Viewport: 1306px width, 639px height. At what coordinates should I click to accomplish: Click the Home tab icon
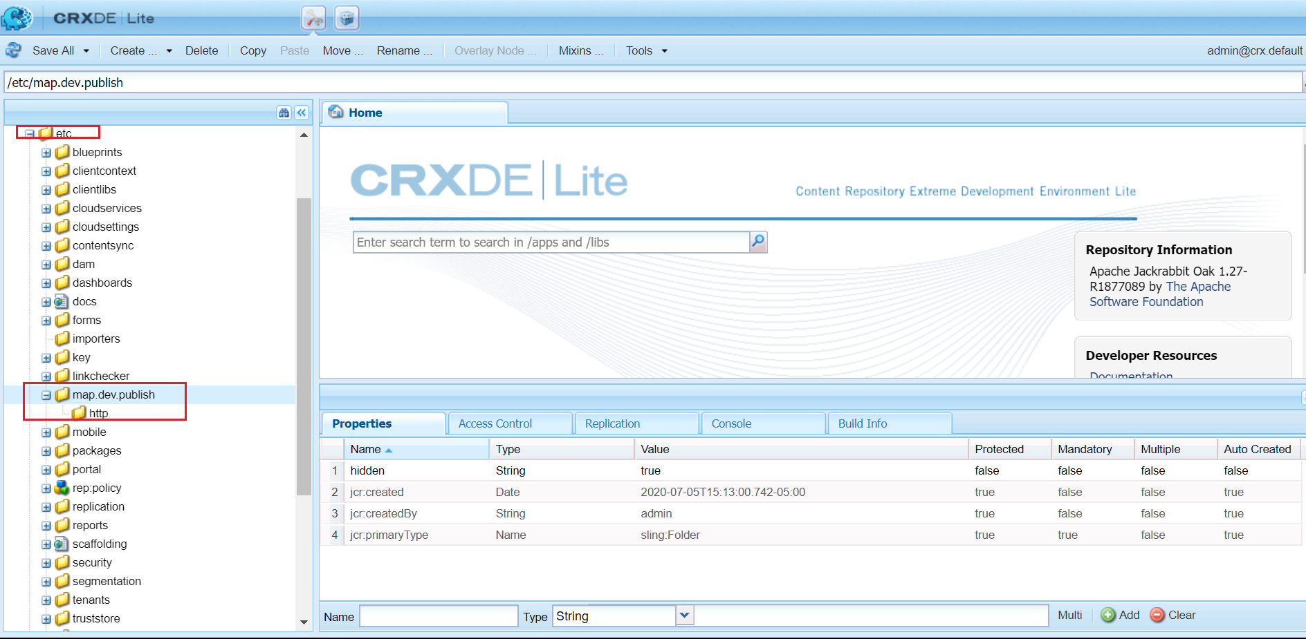[x=336, y=112]
